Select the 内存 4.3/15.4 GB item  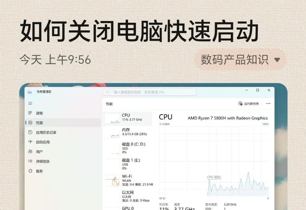pyautogui.click(x=128, y=133)
